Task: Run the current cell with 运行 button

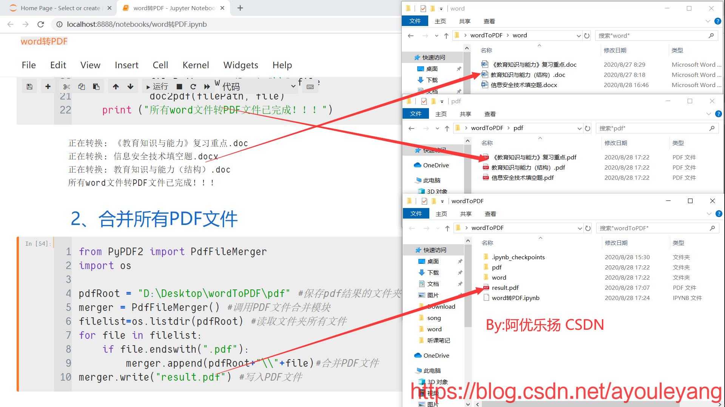Action: pyautogui.click(x=157, y=87)
